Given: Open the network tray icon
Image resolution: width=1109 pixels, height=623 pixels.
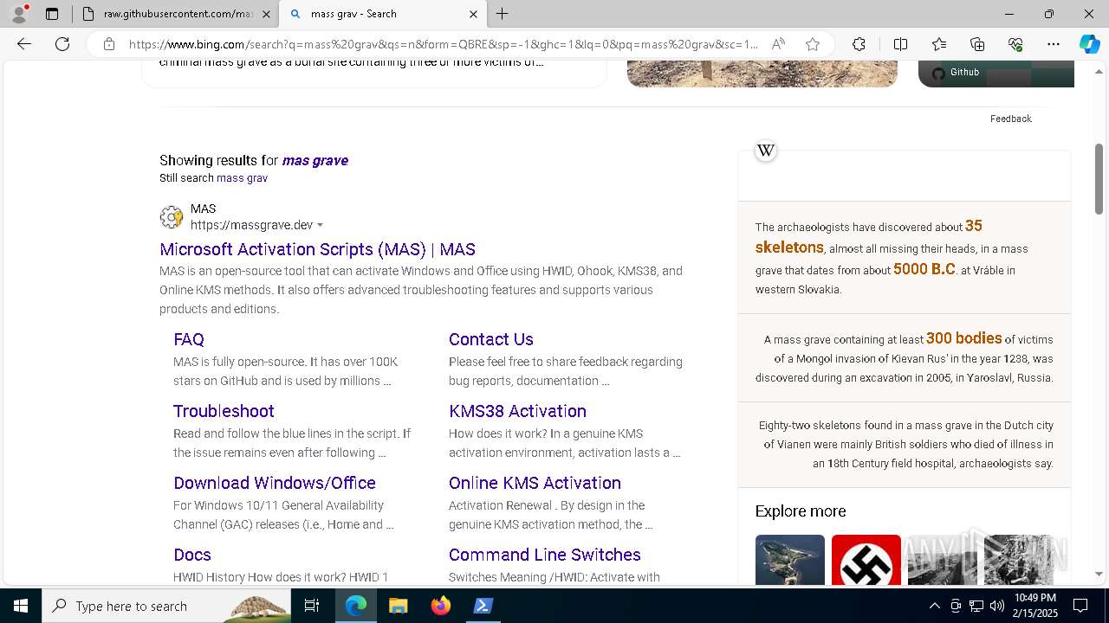Looking at the screenshot, I should coord(976,606).
